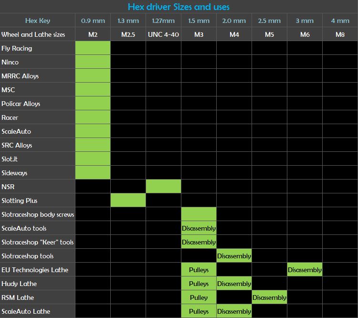Select the 'M5' cell
This screenshot has width=358, height=318.
tap(269, 34)
